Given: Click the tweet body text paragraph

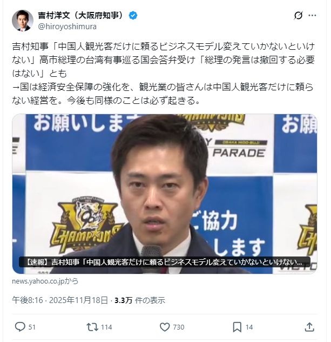Looking at the screenshot, I should coord(164,74).
